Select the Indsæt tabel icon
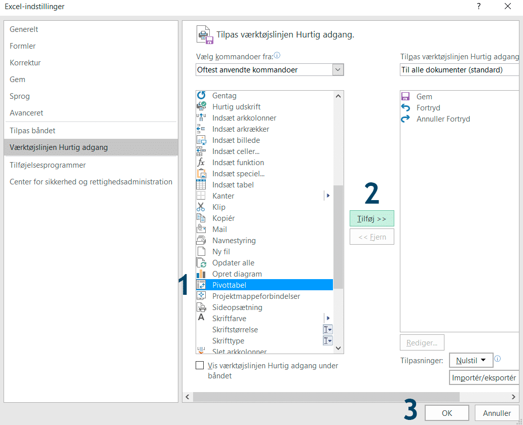This screenshot has height=425, width=523. pyautogui.click(x=201, y=185)
